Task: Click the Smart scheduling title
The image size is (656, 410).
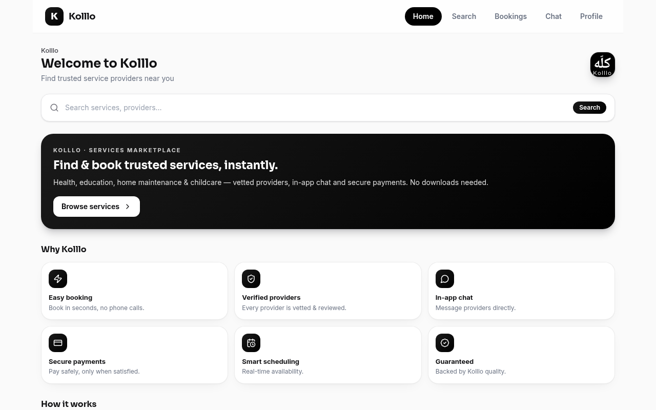Action: tap(271, 361)
